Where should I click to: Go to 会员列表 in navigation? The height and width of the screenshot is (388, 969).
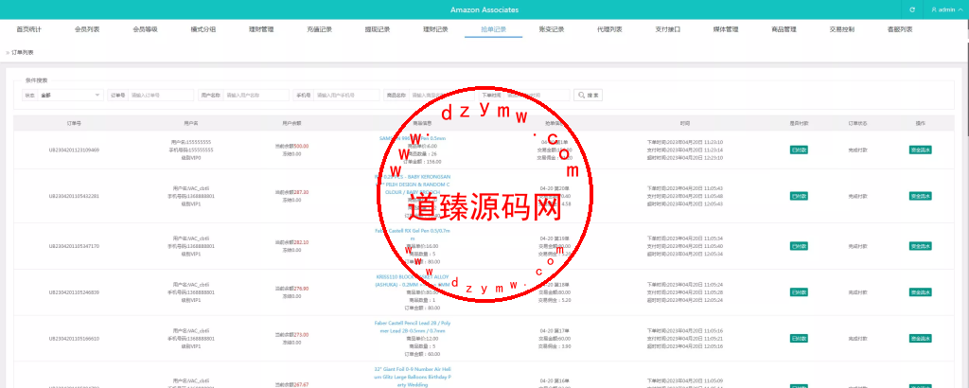click(x=86, y=29)
